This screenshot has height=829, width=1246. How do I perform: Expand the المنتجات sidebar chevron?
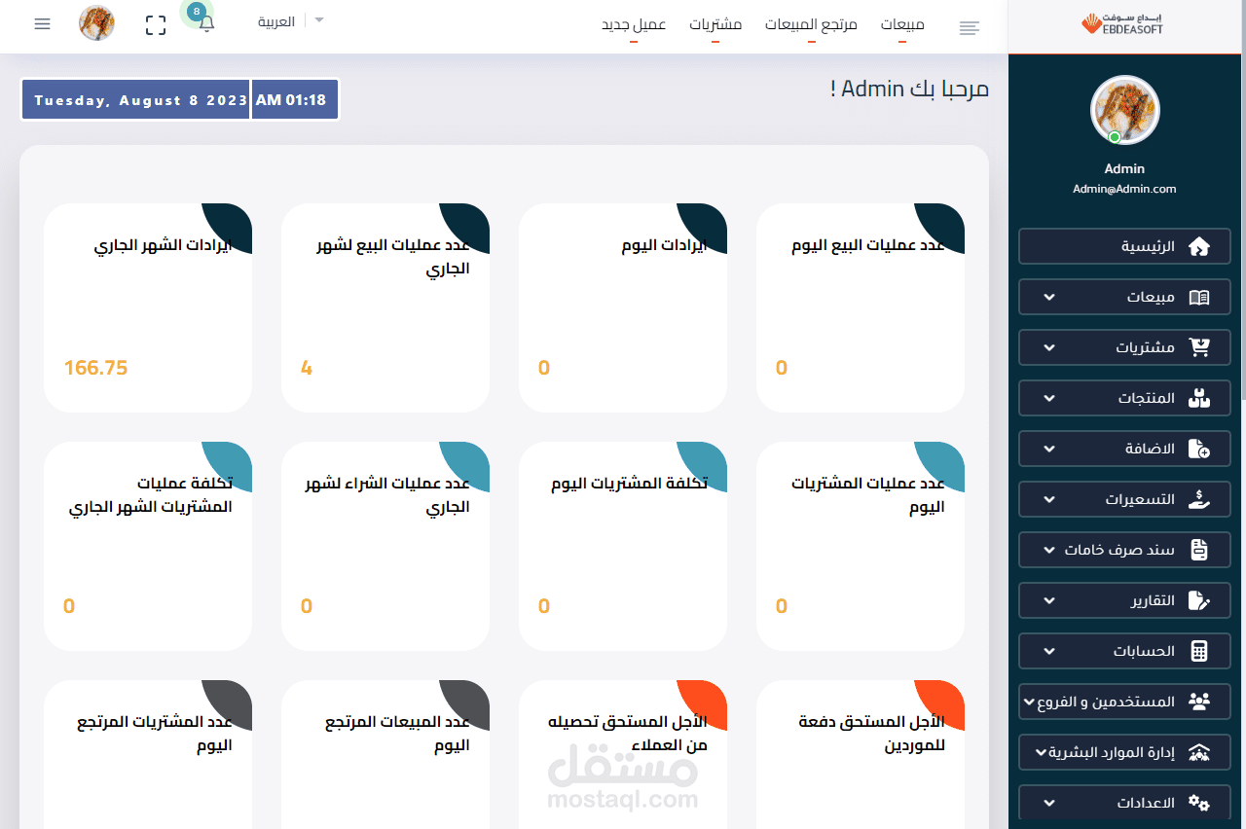pyautogui.click(x=1049, y=398)
